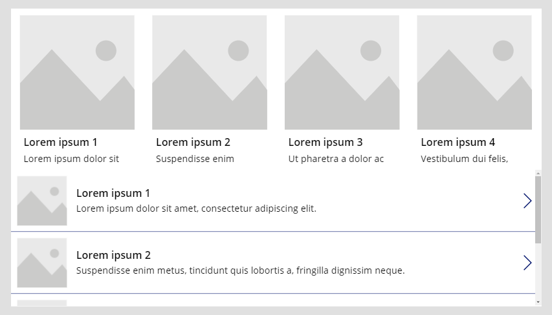This screenshot has width=552, height=315.
Task: Select the "Lorem ipsum 3" title in the top gallery
Action: [326, 142]
